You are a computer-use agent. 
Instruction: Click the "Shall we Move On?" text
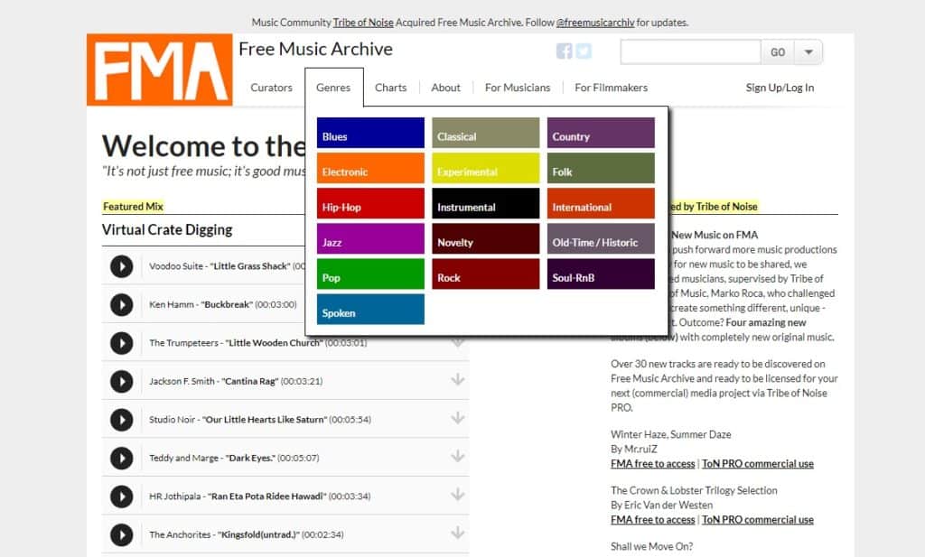click(x=652, y=546)
